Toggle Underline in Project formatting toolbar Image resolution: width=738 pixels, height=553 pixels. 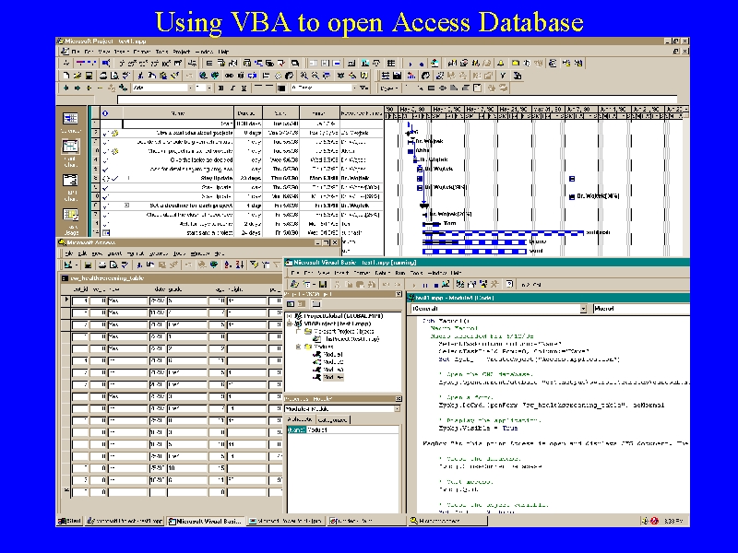pyautogui.click(x=244, y=88)
